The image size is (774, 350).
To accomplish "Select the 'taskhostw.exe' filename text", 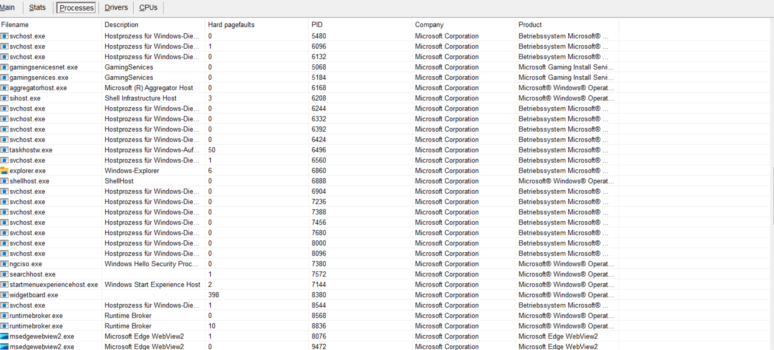I will 31,150.
